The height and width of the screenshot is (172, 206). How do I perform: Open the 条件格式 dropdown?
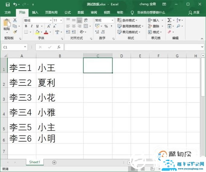coord(127,20)
